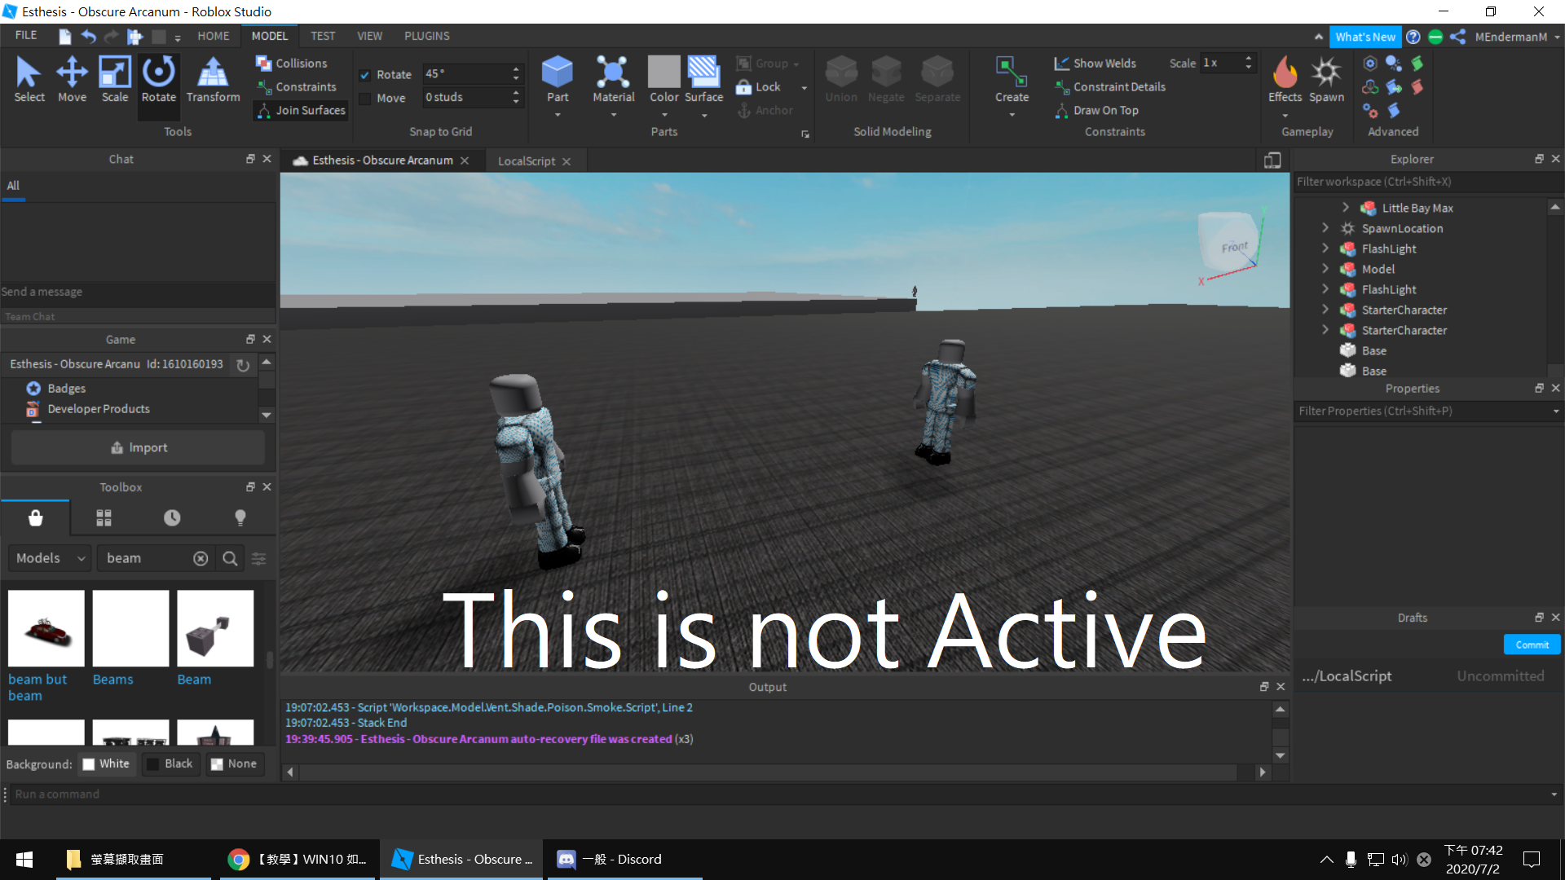
Task: Click the Commit drafts button
Action: pyautogui.click(x=1532, y=645)
